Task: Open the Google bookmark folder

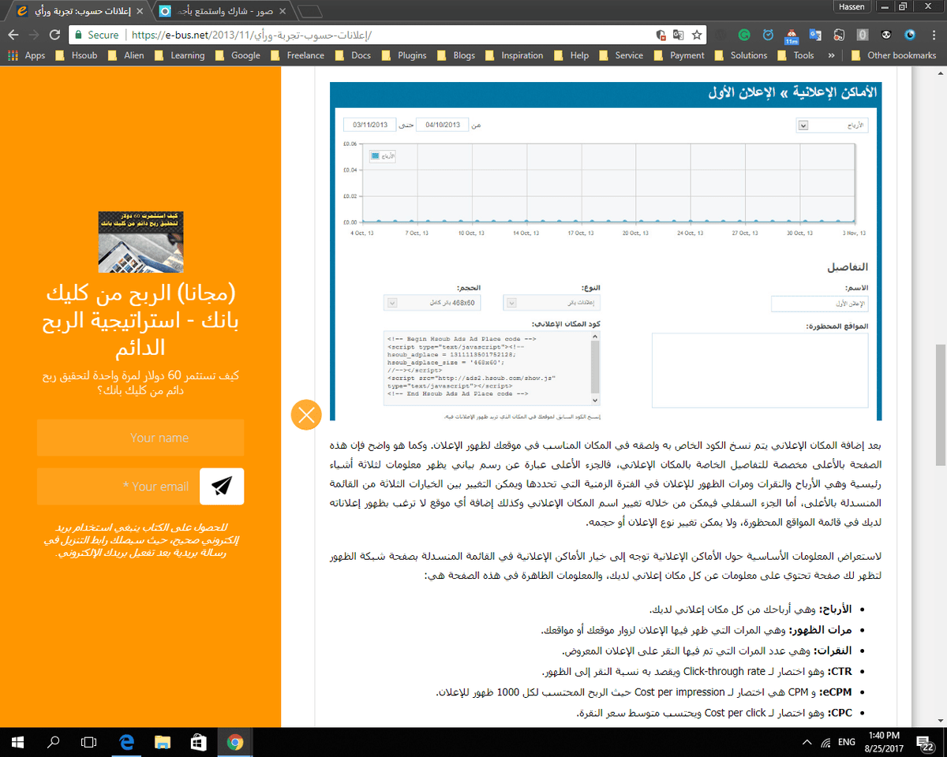Action: (x=237, y=55)
